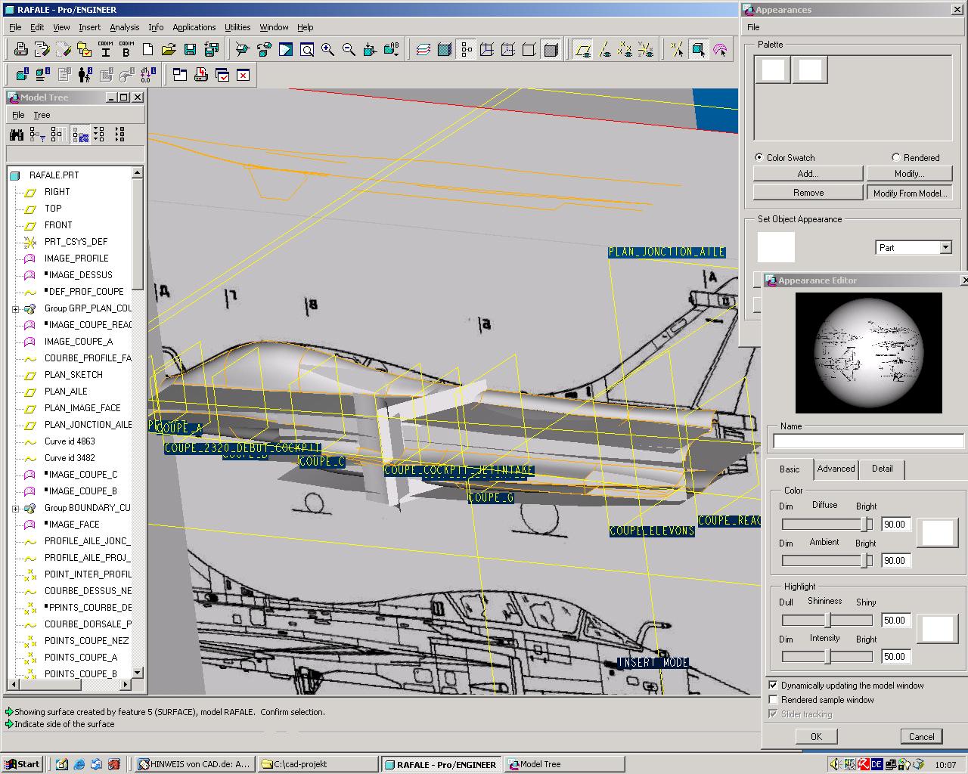Open the Analysis menu

pos(124,27)
